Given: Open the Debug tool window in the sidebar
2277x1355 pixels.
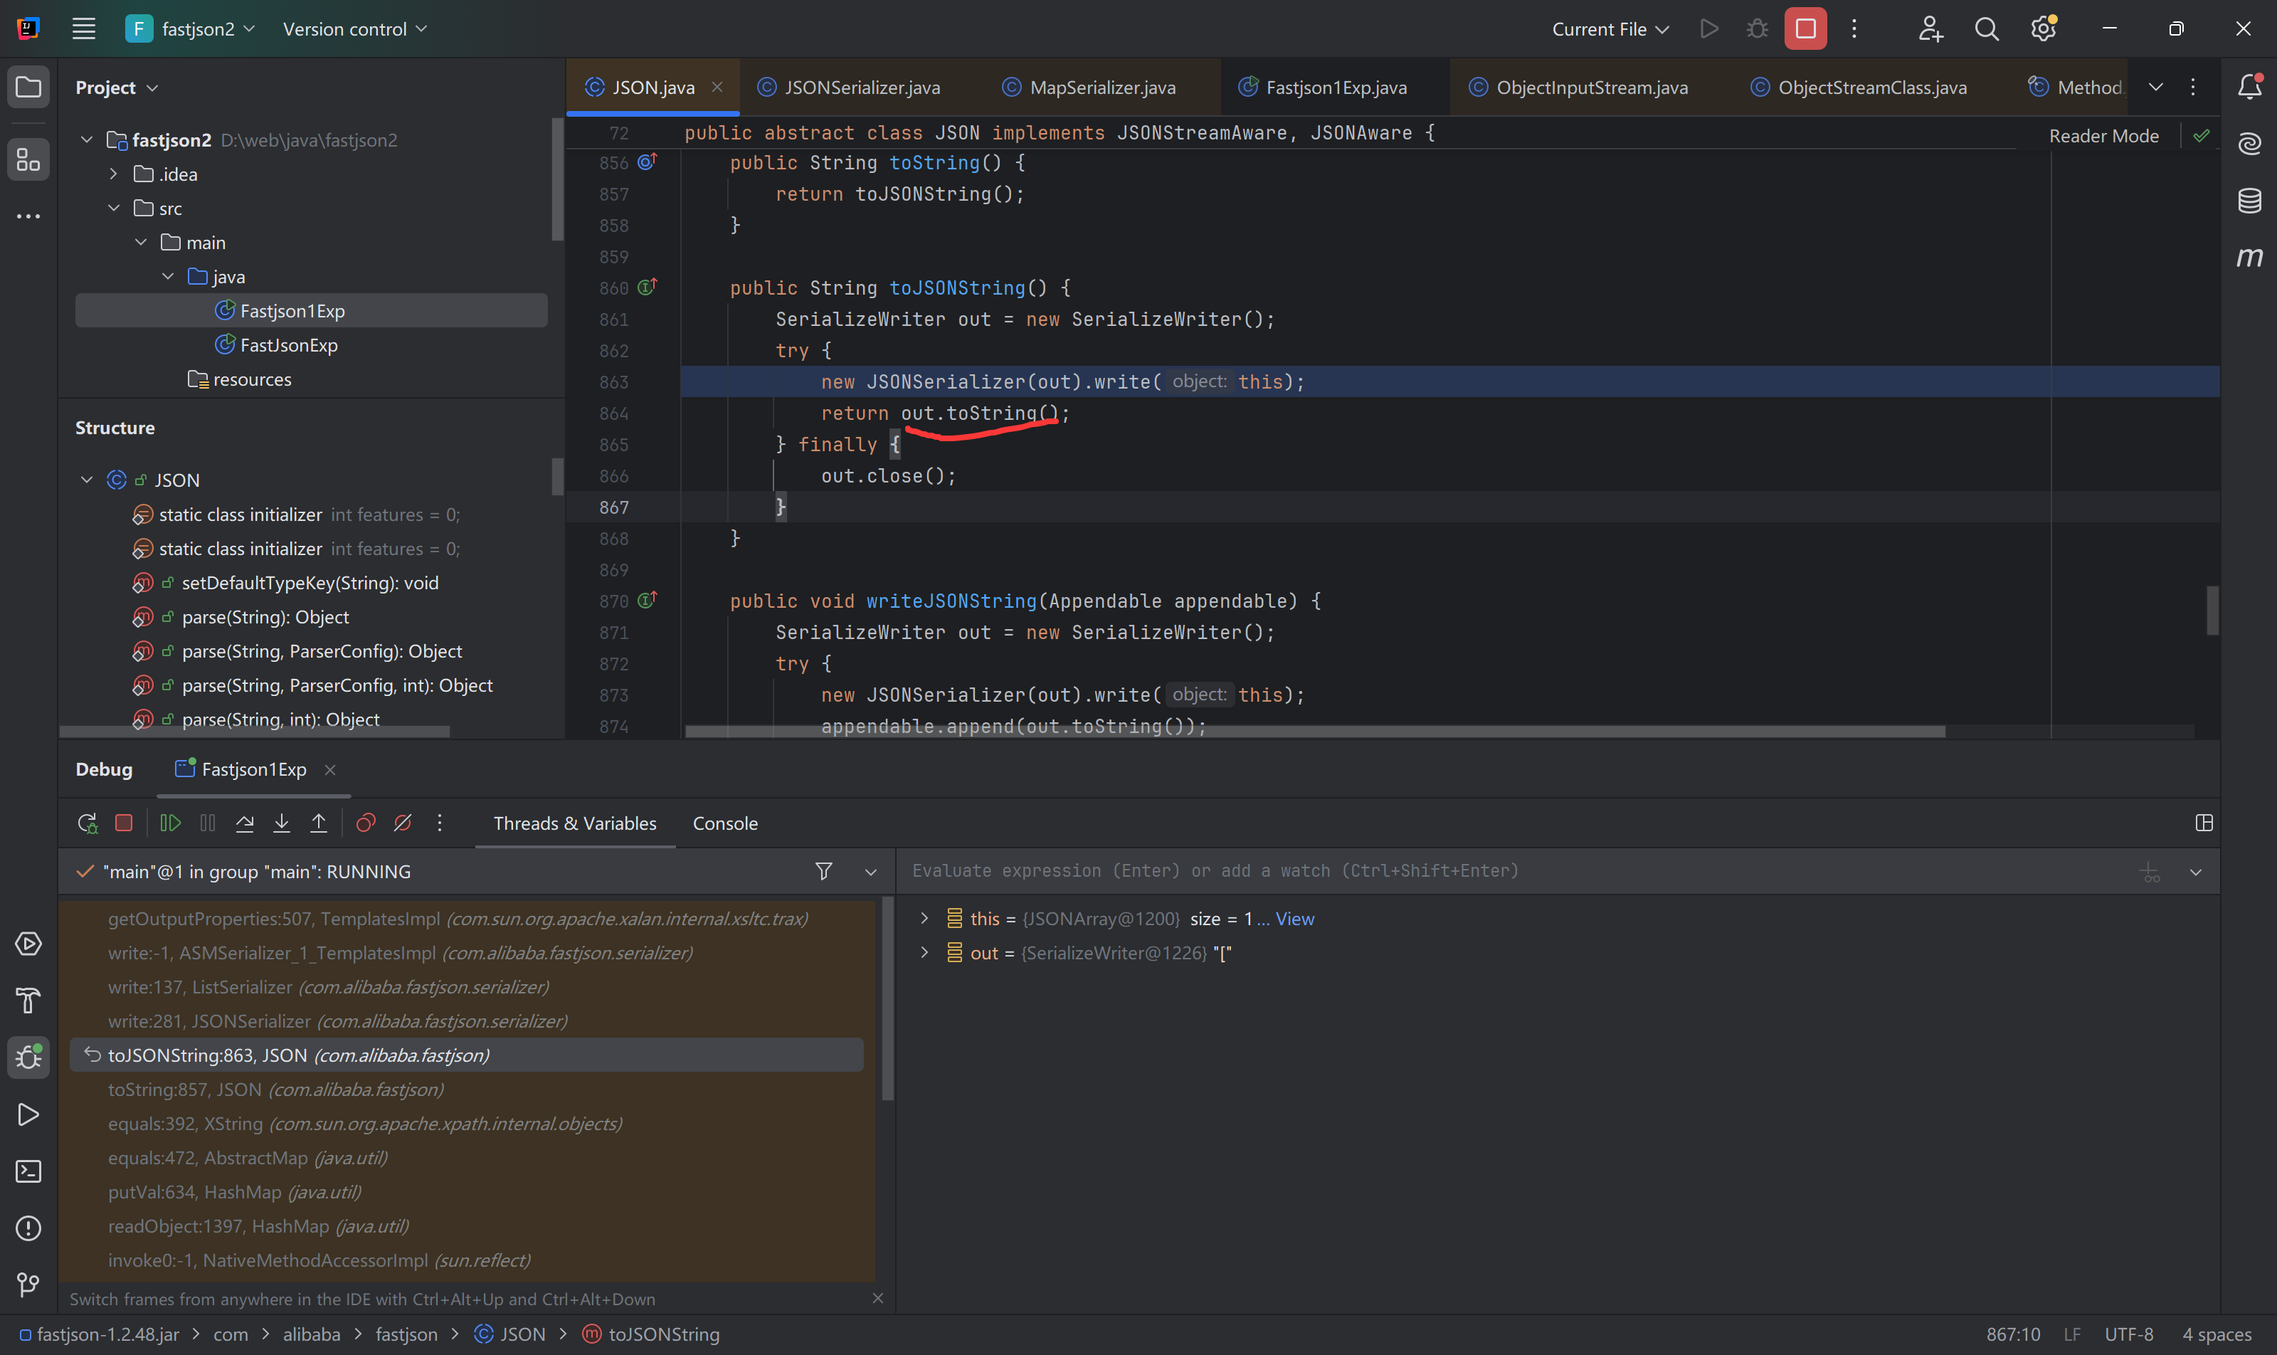Looking at the screenshot, I should click(x=28, y=1058).
